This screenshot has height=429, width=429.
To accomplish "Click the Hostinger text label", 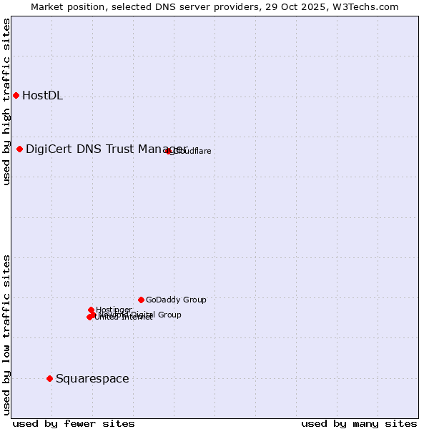I will click(114, 310).
